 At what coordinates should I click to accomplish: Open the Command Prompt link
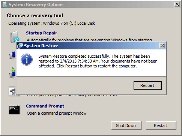45,106
